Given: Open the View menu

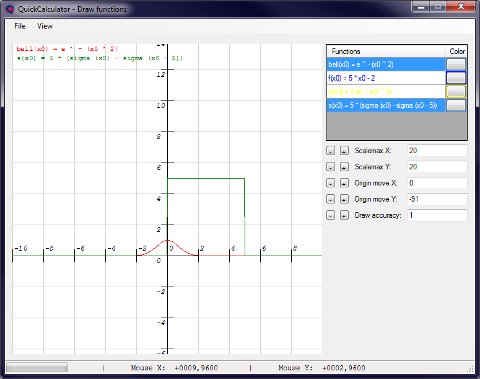Looking at the screenshot, I should click(45, 26).
